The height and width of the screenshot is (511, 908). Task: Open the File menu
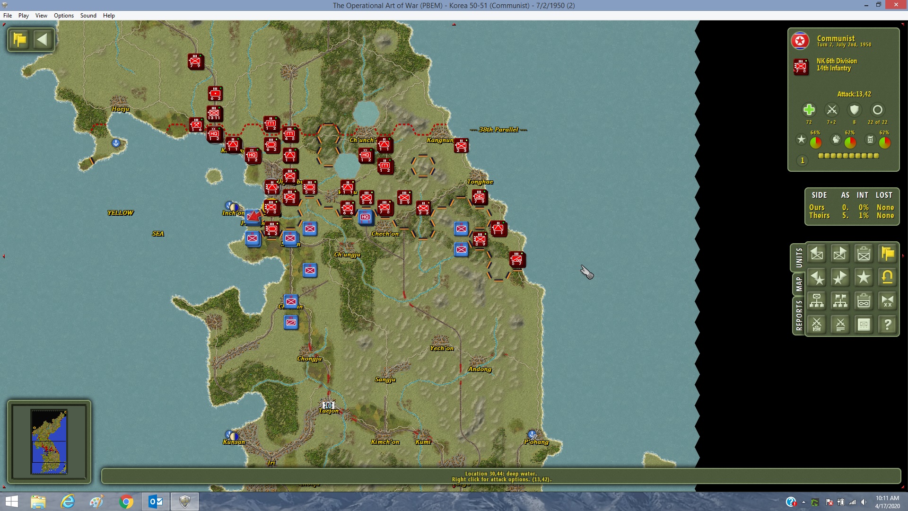pos(8,16)
